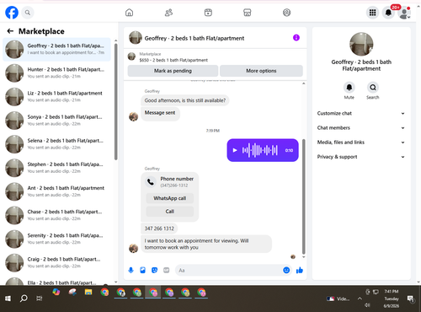Open the purple conversation info icon
The width and height of the screenshot is (421, 312).
[x=296, y=38]
